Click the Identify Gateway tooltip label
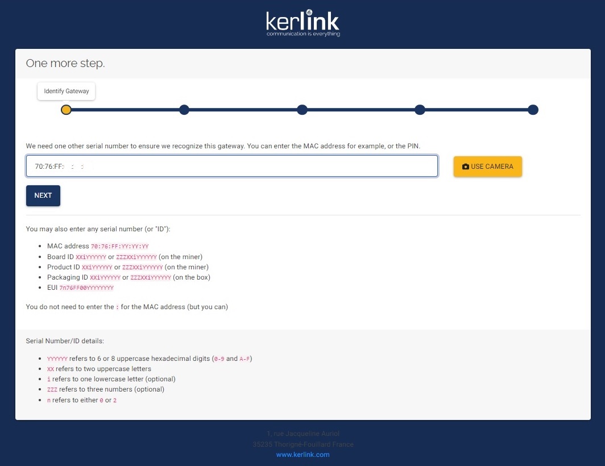The image size is (605, 466). click(67, 91)
